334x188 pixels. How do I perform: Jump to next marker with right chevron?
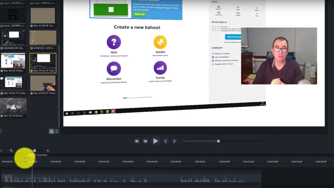(x=174, y=141)
